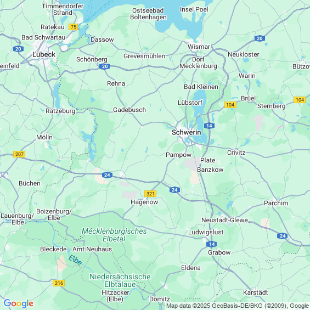Click the Mecklenburgisches Elbetal park label

tap(114, 235)
